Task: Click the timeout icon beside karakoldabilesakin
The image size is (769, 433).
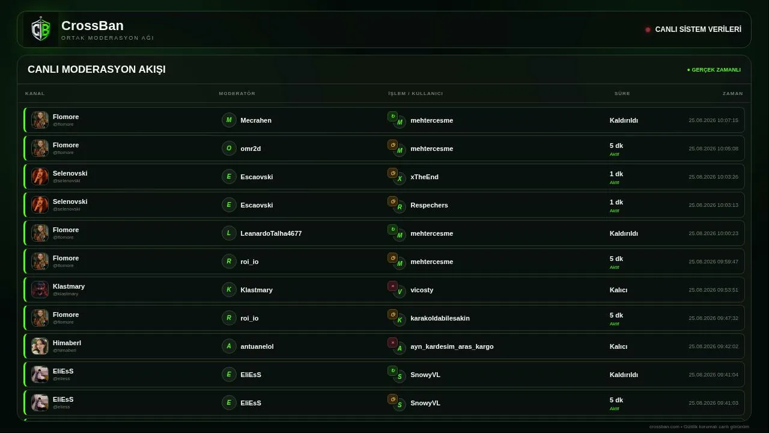Action: tap(392, 314)
